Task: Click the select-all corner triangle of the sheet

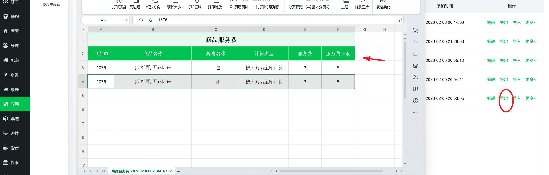Action: click(x=83, y=29)
